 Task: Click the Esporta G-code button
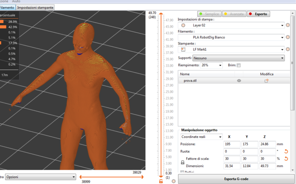[x=236, y=179]
